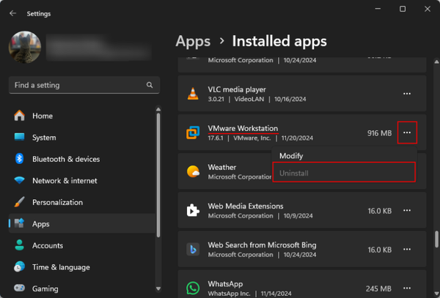Navigate to Network & internet settings

(66, 181)
